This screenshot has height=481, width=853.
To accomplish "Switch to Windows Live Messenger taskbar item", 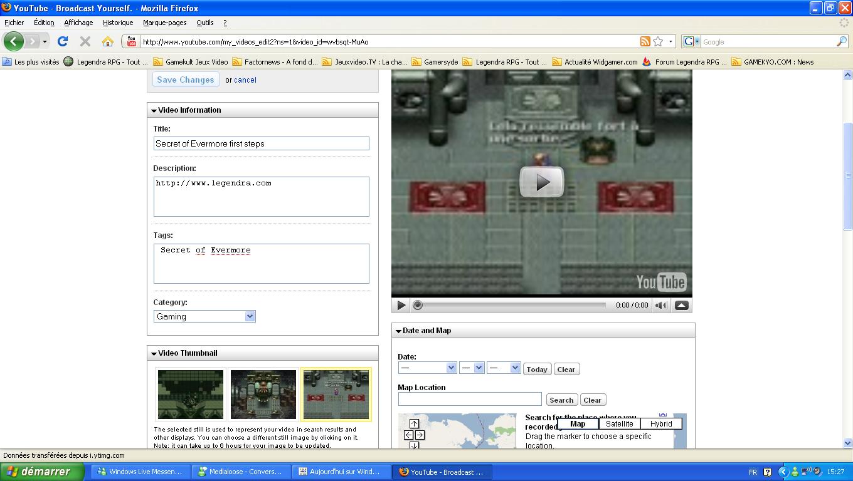I will (140, 472).
